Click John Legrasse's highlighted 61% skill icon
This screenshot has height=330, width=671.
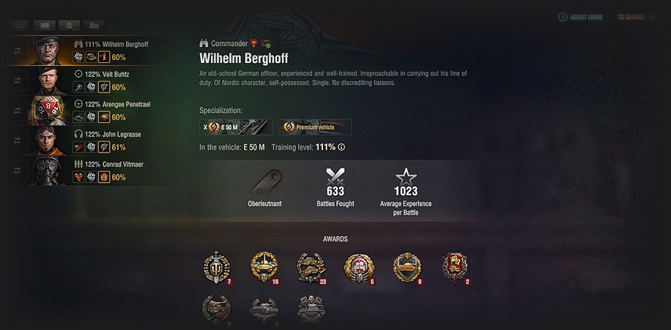pyautogui.click(x=104, y=147)
